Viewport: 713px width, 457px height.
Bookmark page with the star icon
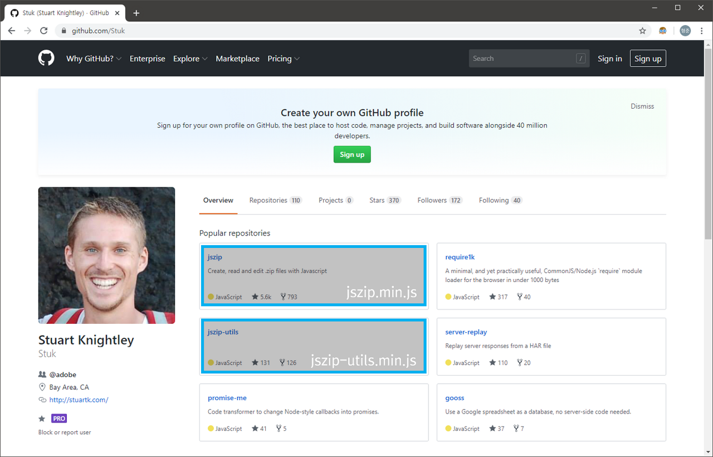click(x=642, y=31)
